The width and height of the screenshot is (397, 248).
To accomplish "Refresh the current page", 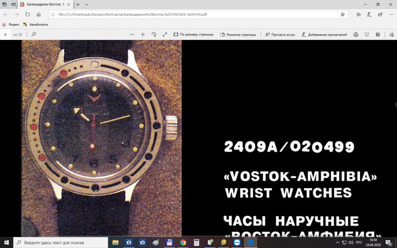I will coord(28,14).
